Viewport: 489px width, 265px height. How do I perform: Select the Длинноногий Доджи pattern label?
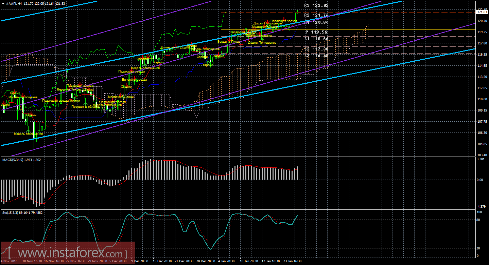pyautogui.click(x=175, y=47)
